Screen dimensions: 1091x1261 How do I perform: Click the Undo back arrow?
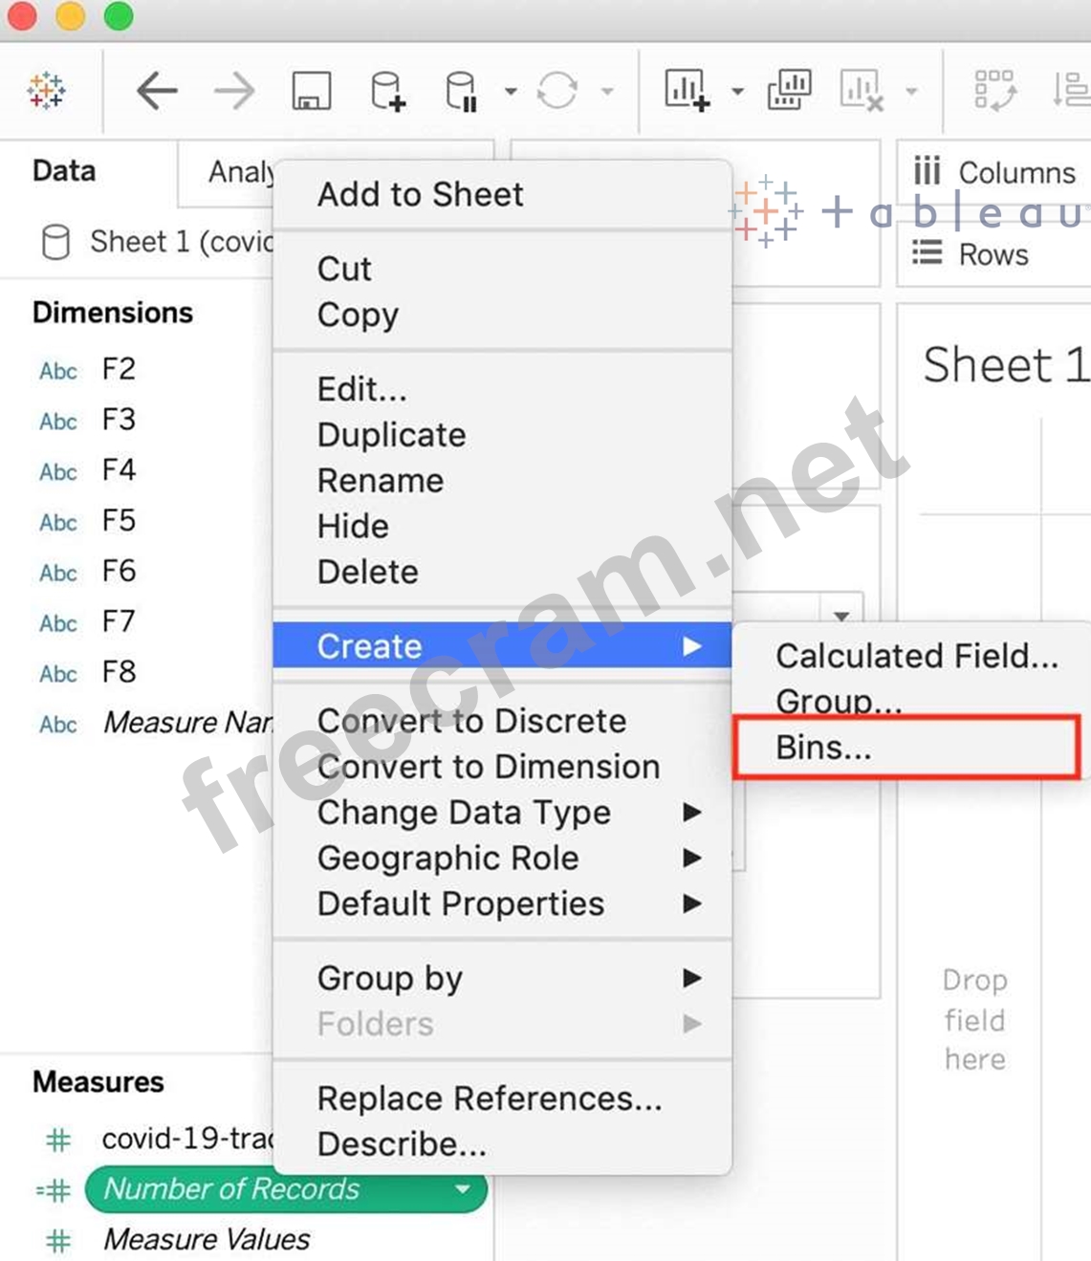(x=158, y=92)
